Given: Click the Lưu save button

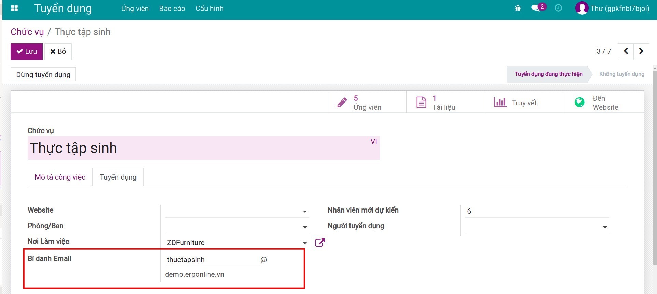Looking at the screenshot, I should 27,51.
